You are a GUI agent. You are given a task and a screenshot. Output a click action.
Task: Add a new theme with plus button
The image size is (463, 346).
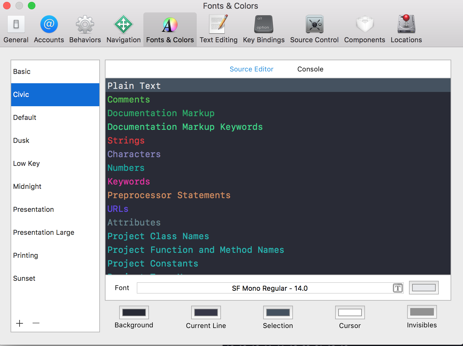coord(20,323)
